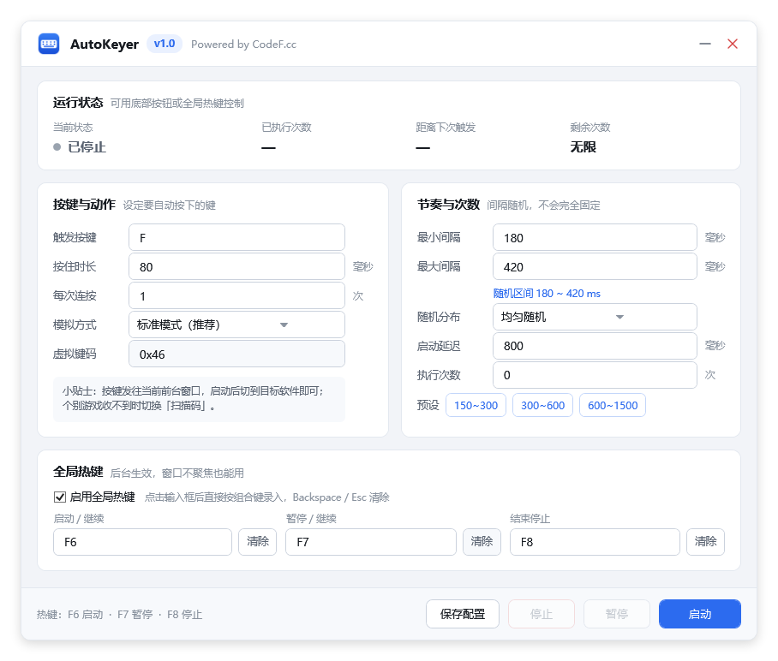Screen dimensions: 778x661
Task: Click the 小贴士 tip text box
Action: click(x=199, y=399)
